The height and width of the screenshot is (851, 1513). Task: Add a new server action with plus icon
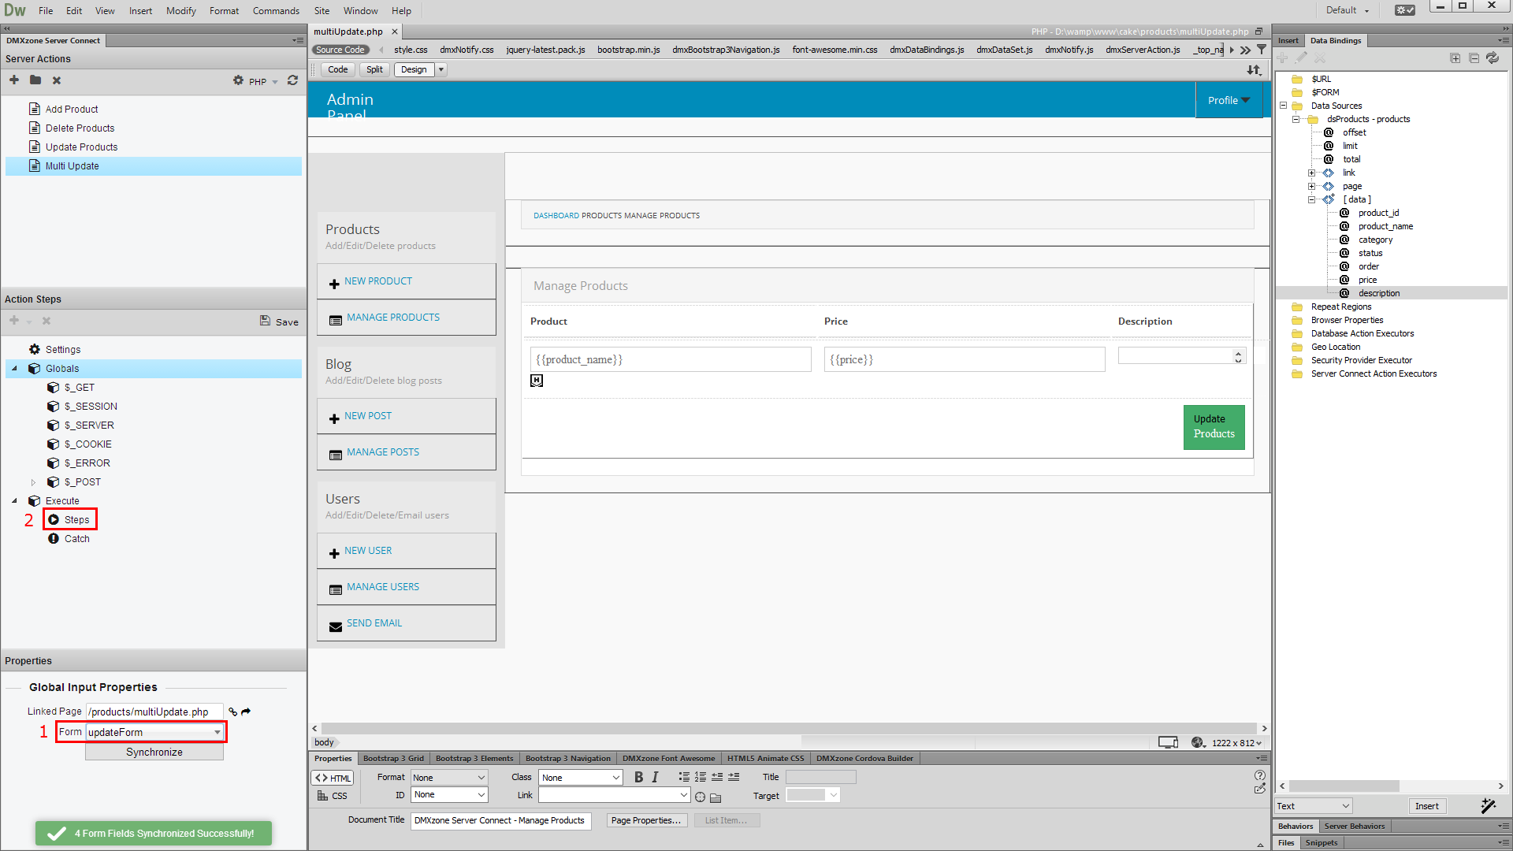[x=14, y=80]
